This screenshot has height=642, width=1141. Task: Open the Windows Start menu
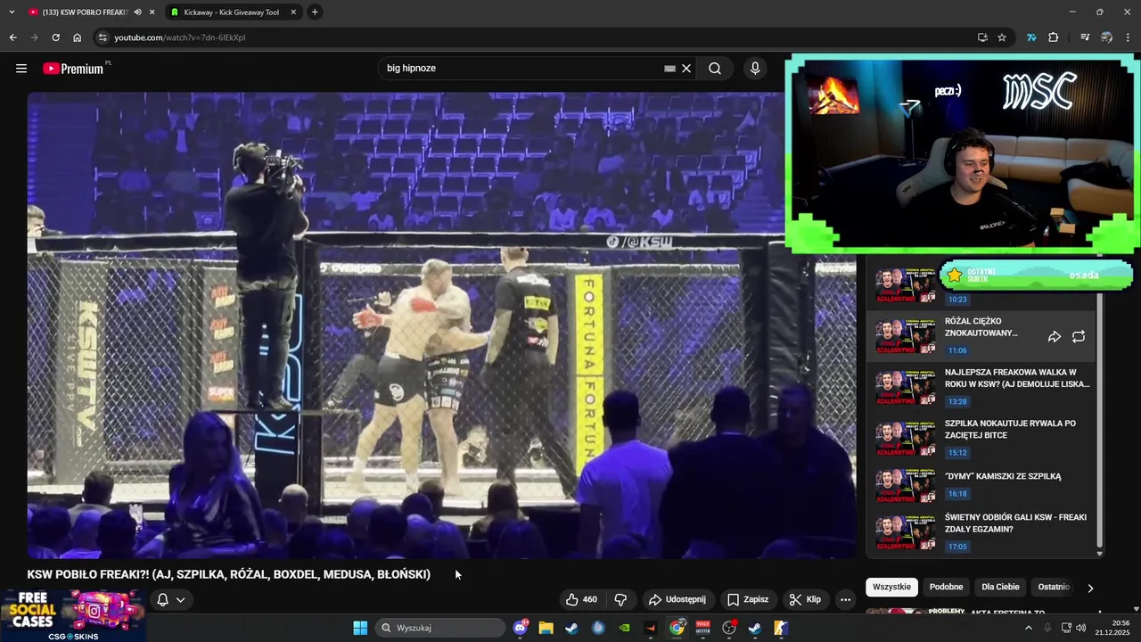[x=360, y=628]
